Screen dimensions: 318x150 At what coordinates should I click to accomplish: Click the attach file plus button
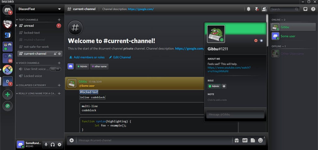(x=72, y=140)
